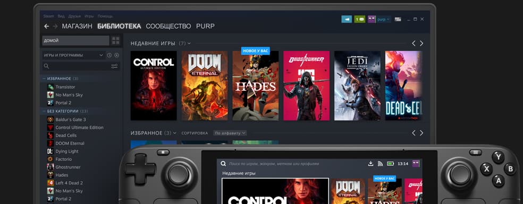Viewport: 523px width, 204px height.
Task: Open the Помощь menu
Action: point(105,16)
